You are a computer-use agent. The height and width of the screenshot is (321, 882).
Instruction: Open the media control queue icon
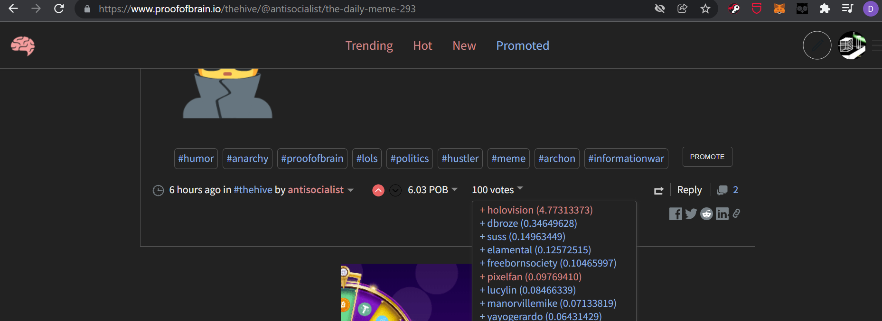click(x=848, y=9)
